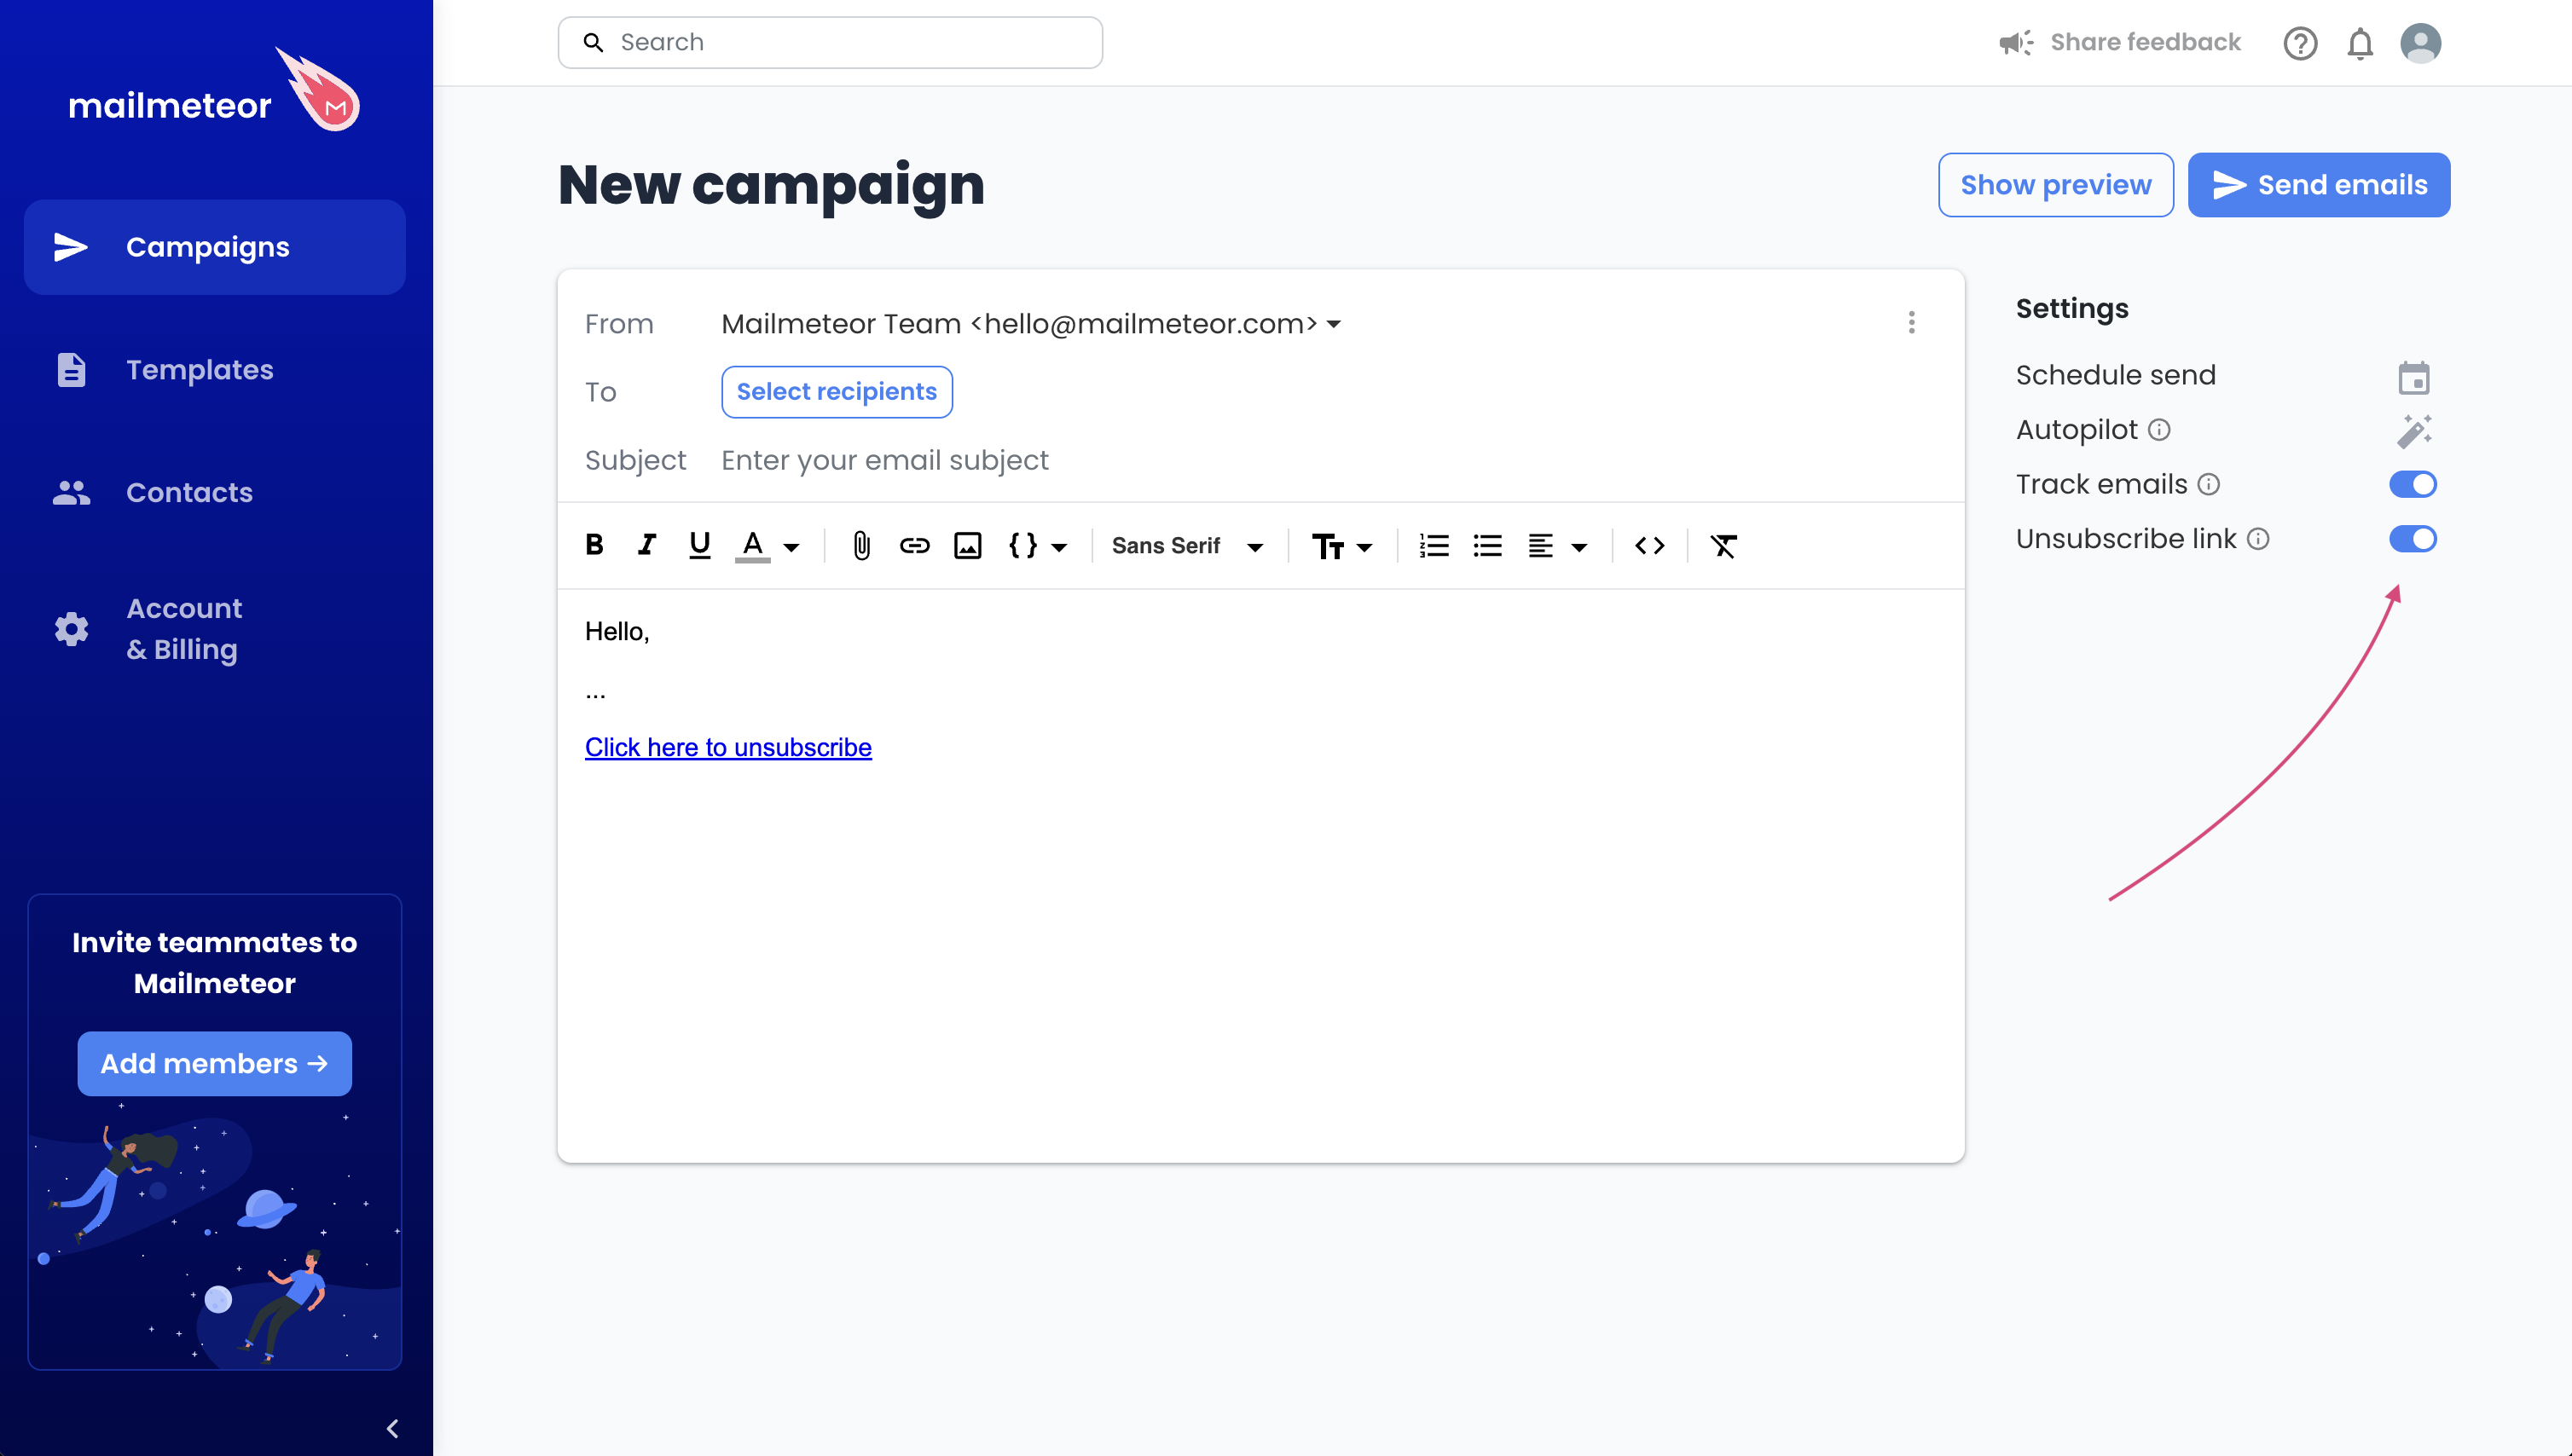Open notifications bell

pos(2360,43)
